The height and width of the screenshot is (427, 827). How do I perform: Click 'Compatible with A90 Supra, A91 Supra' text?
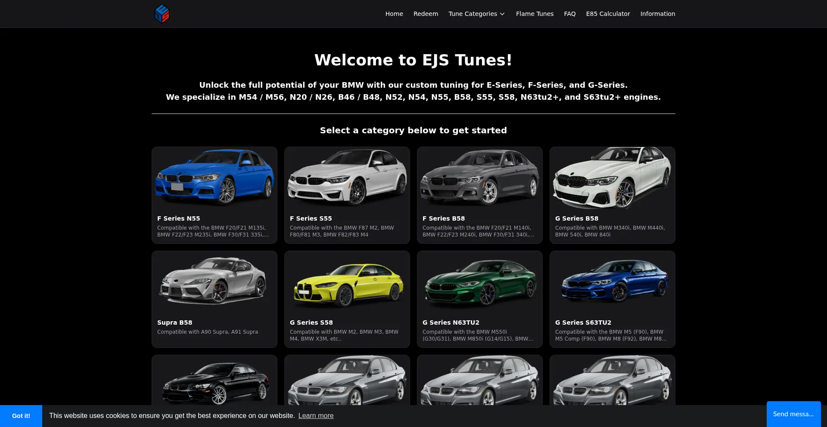click(x=208, y=332)
